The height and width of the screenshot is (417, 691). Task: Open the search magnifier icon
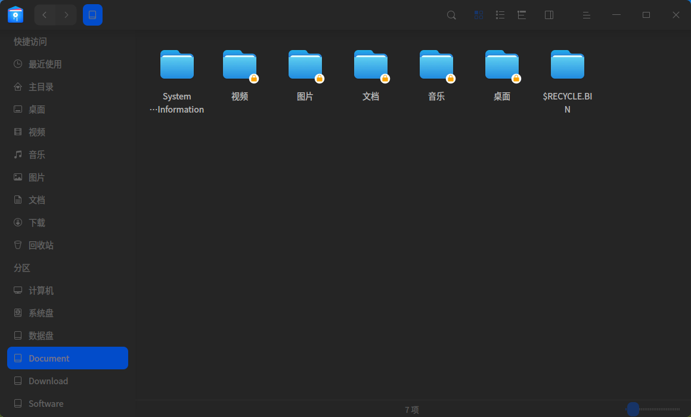[451, 15]
